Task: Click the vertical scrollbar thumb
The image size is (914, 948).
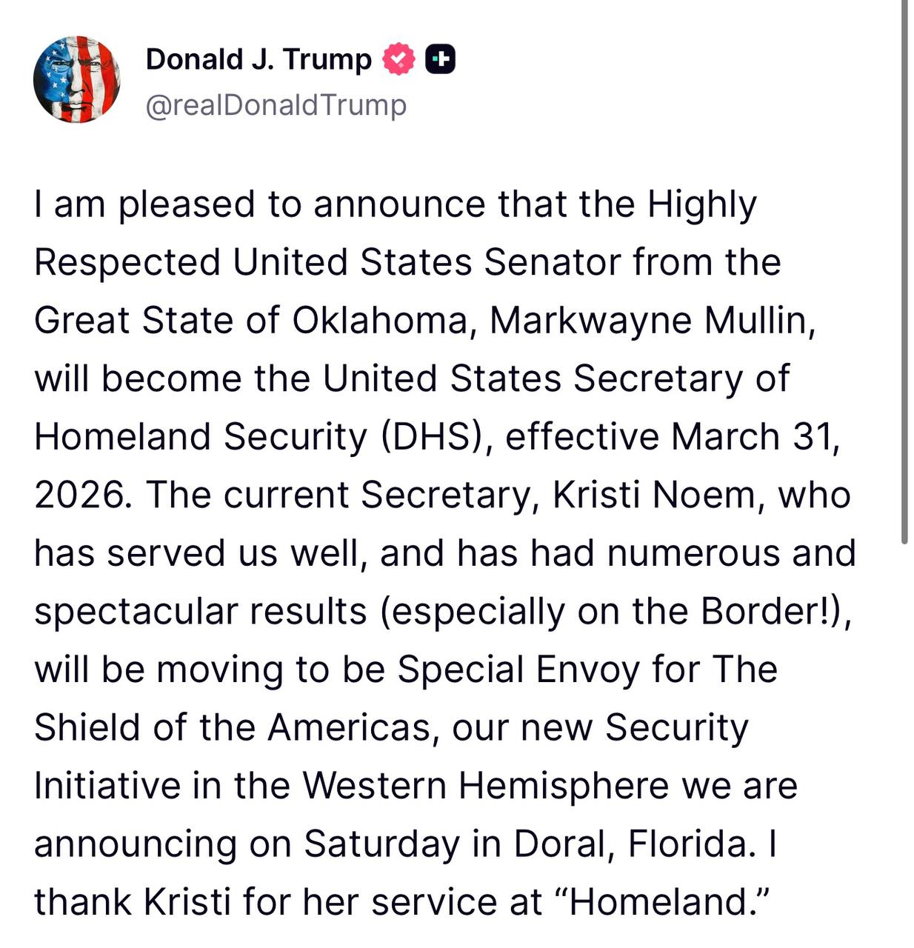Action: point(904,273)
